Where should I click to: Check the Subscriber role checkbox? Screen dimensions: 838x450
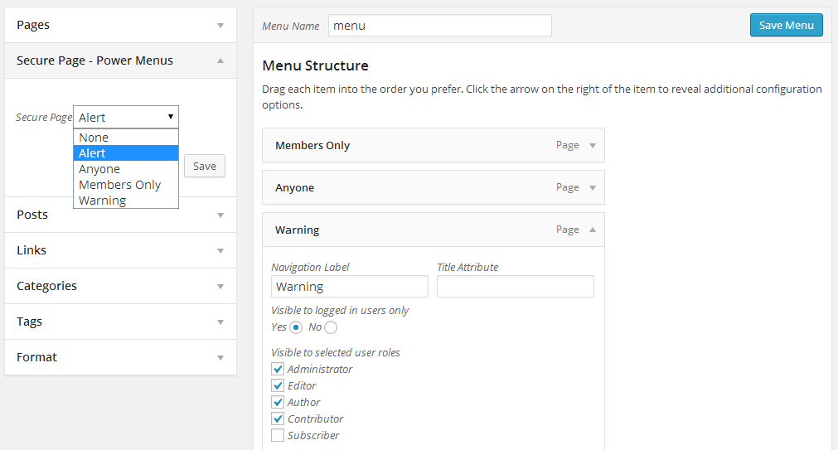(x=278, y=435)
